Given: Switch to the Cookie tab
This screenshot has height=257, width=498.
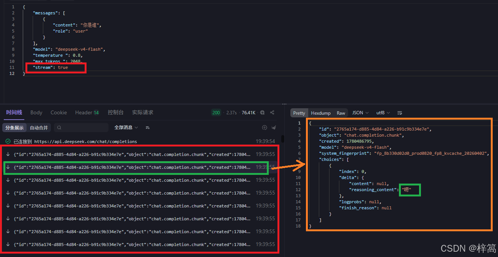Looking at the screenshot, I should [58, 112].
